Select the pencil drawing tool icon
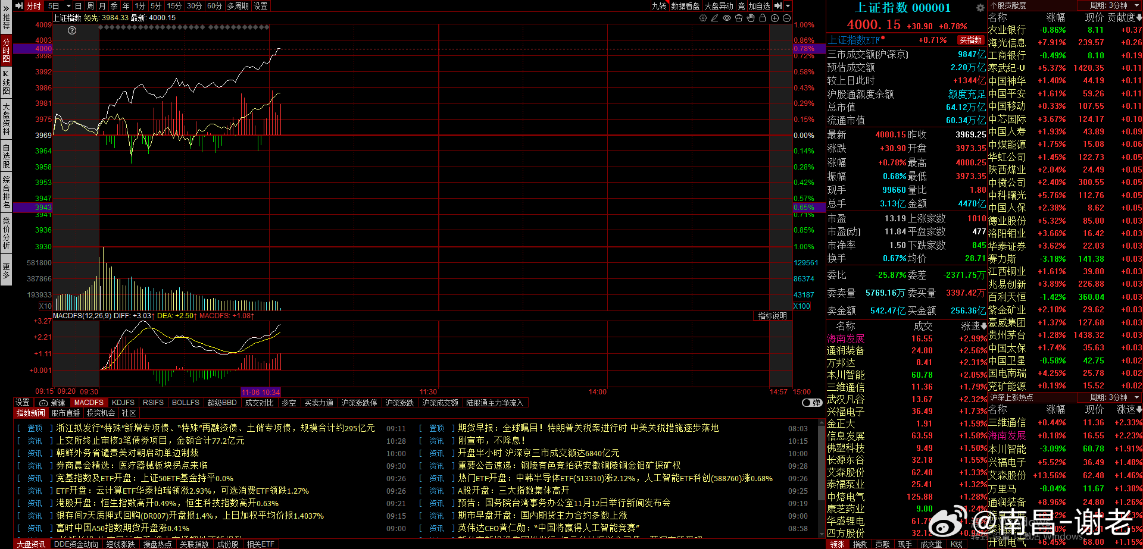 [715, 18]
